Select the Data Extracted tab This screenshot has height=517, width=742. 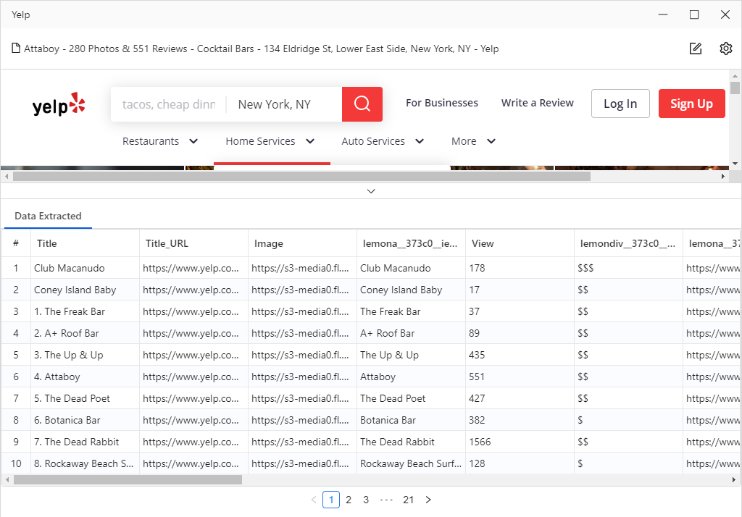(48, 216)
